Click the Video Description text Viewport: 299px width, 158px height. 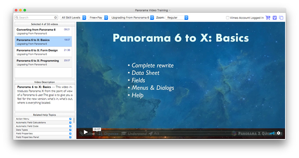tap(45, 95)
